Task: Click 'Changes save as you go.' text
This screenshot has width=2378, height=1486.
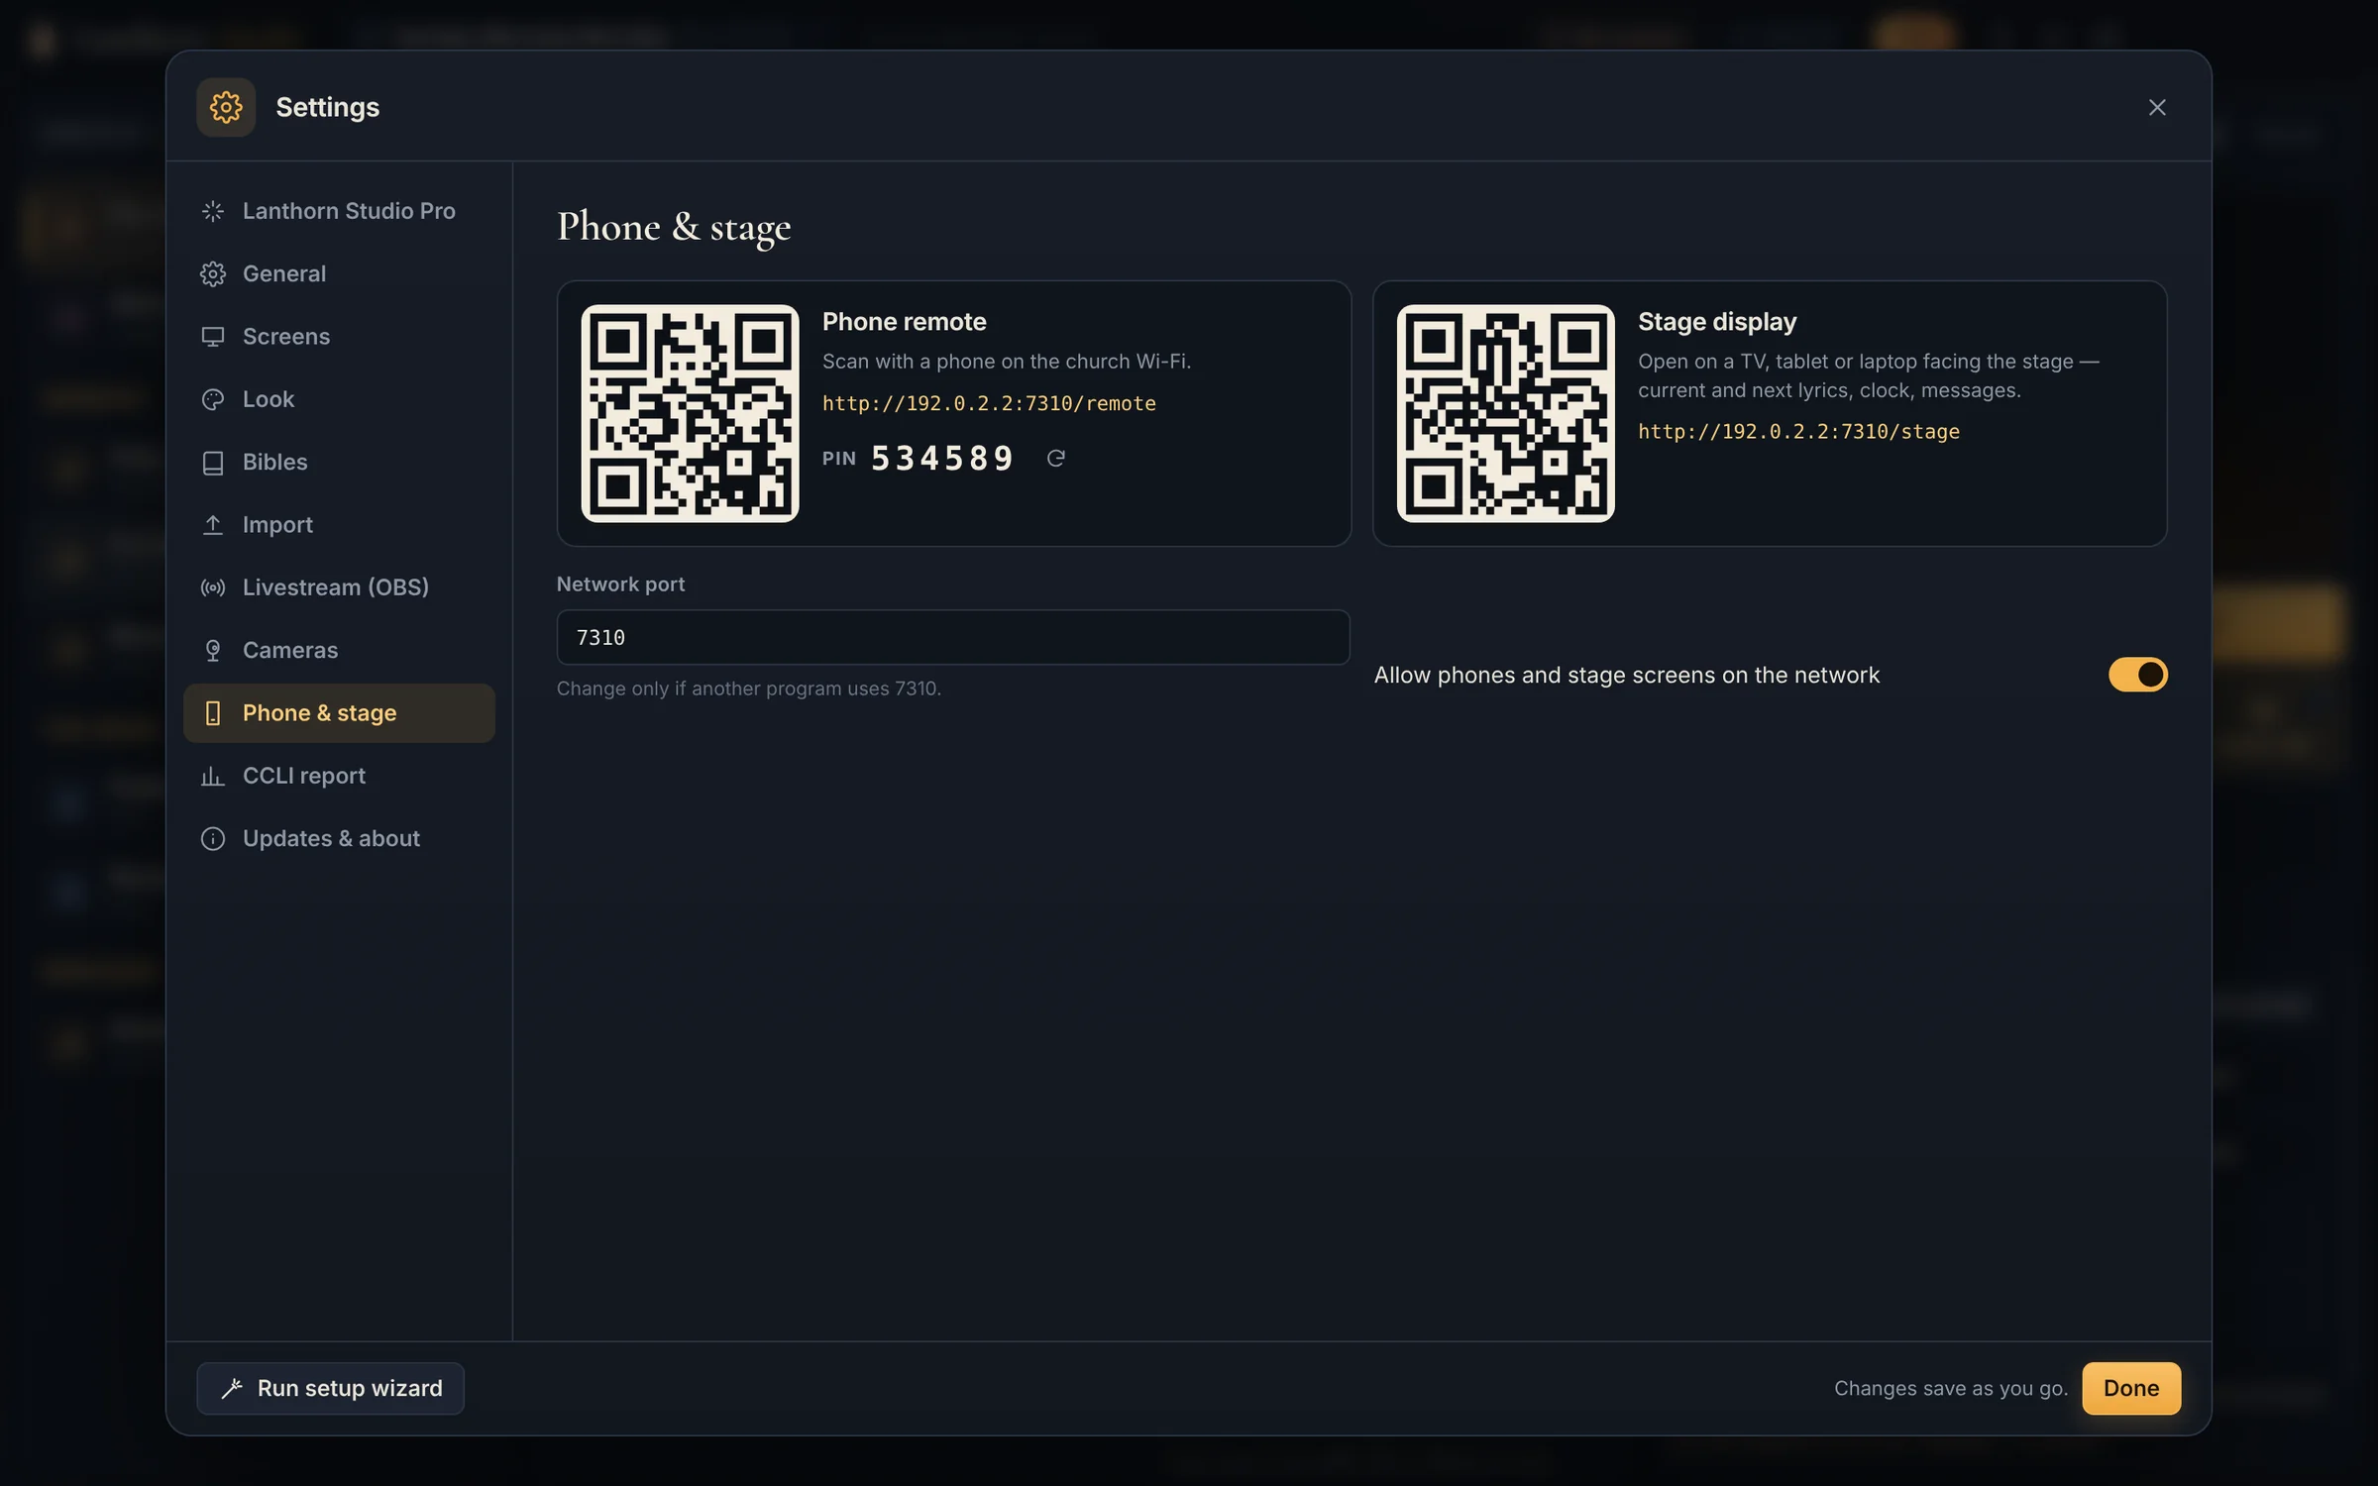Action: coord(1951,1388)
